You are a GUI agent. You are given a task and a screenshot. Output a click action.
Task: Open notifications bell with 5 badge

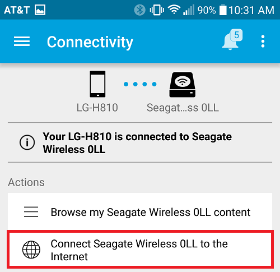click(232, 39)
